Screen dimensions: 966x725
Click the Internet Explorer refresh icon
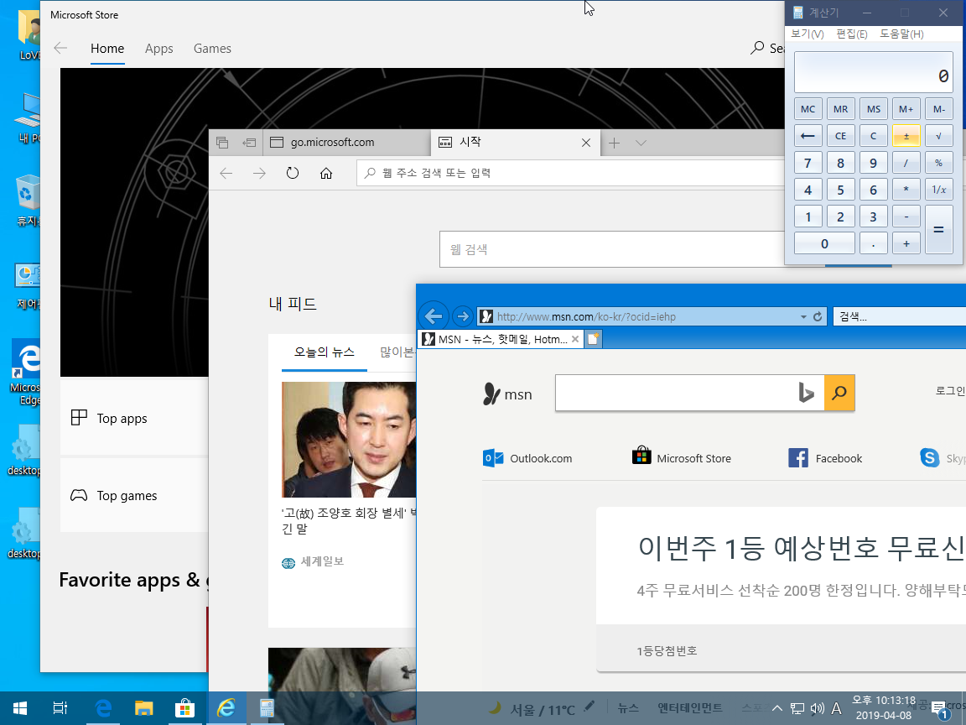818,316
